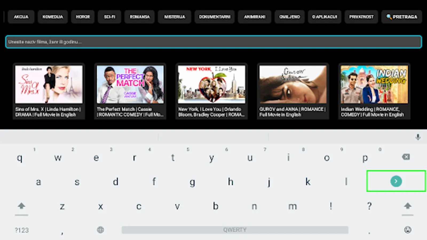Image resolution: width=427 pixels, height=240 pixels.
Task: Tap the left shift key
Action: click(x=21, y=206)
